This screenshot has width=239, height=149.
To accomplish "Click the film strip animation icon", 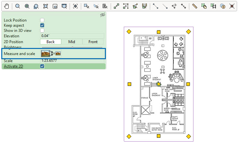I will 213,6.
